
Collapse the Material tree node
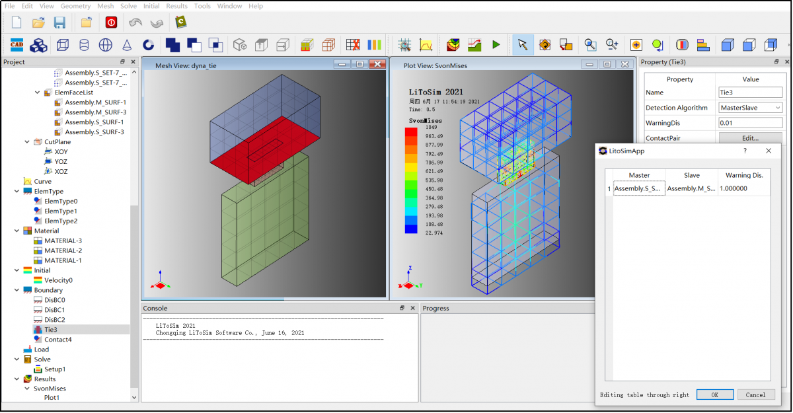click(17, 231)
